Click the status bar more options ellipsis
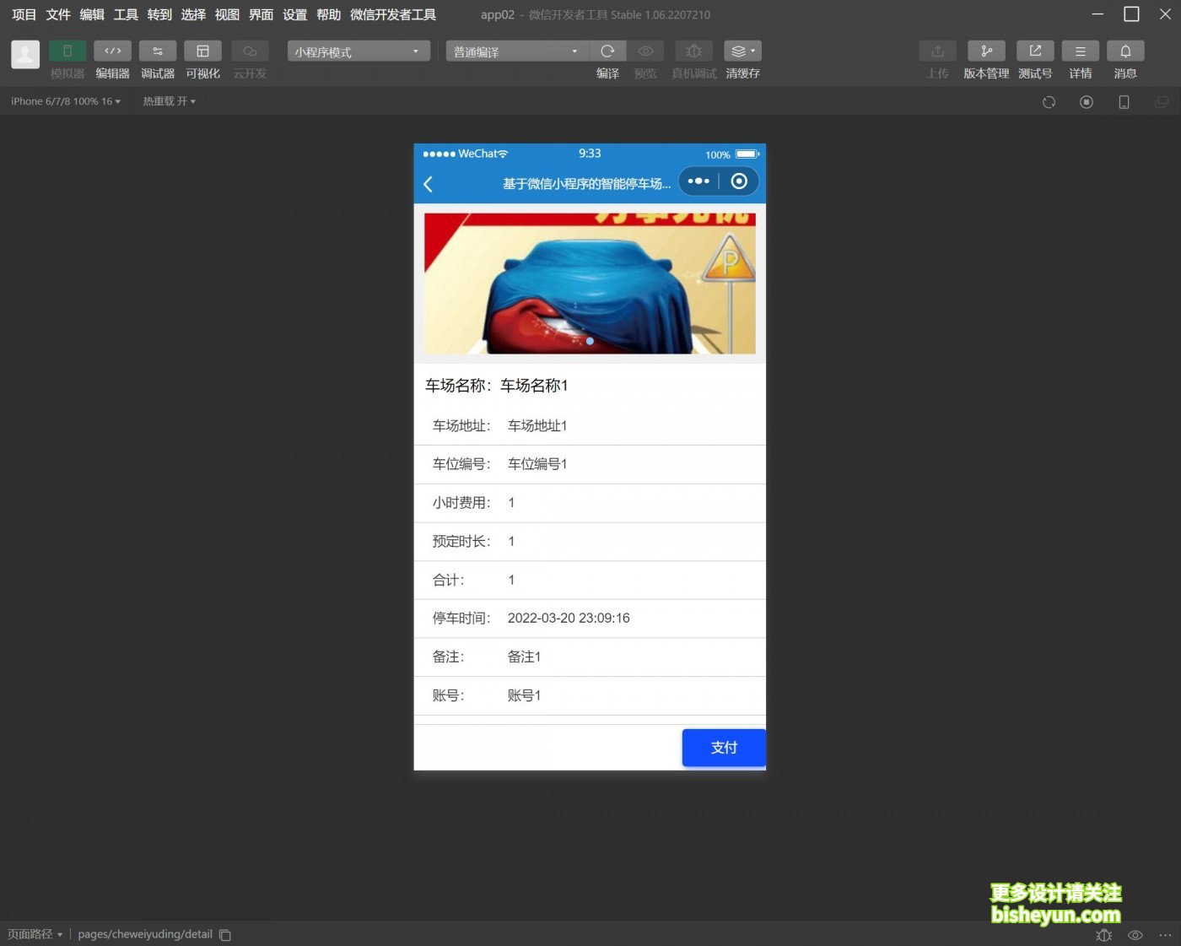Screen dimensions: 1181x946 pyautogui.click(x=1165, y=935)
